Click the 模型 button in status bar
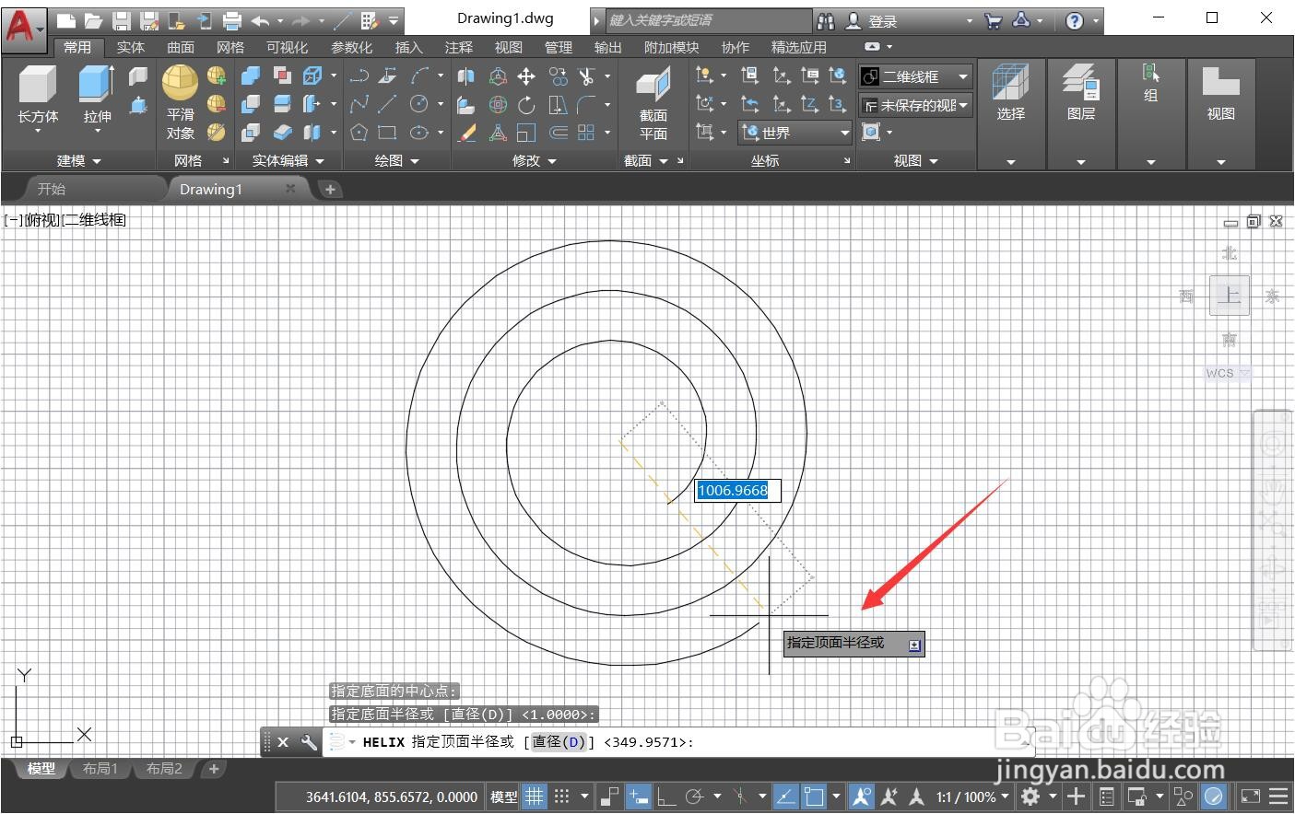 [503, 797]
